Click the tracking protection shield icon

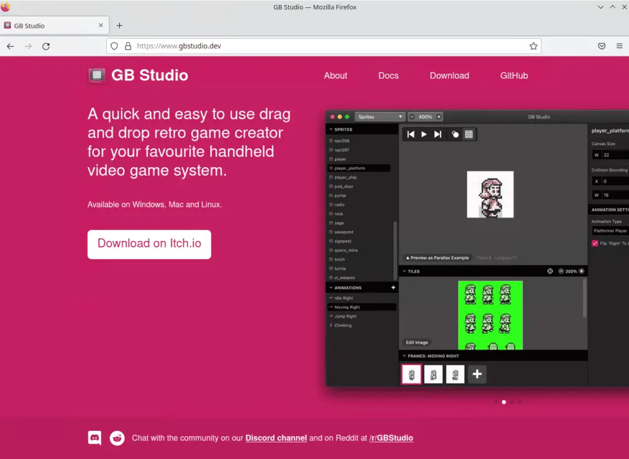click(x=114, y=46)
